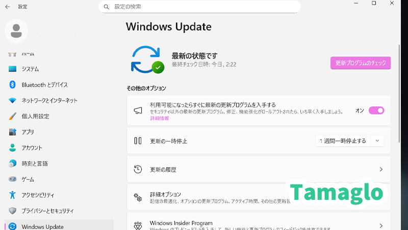Open advanced options (詳細オプション) row
This screenshot has width=408, height=230.
tap(259, 197)
